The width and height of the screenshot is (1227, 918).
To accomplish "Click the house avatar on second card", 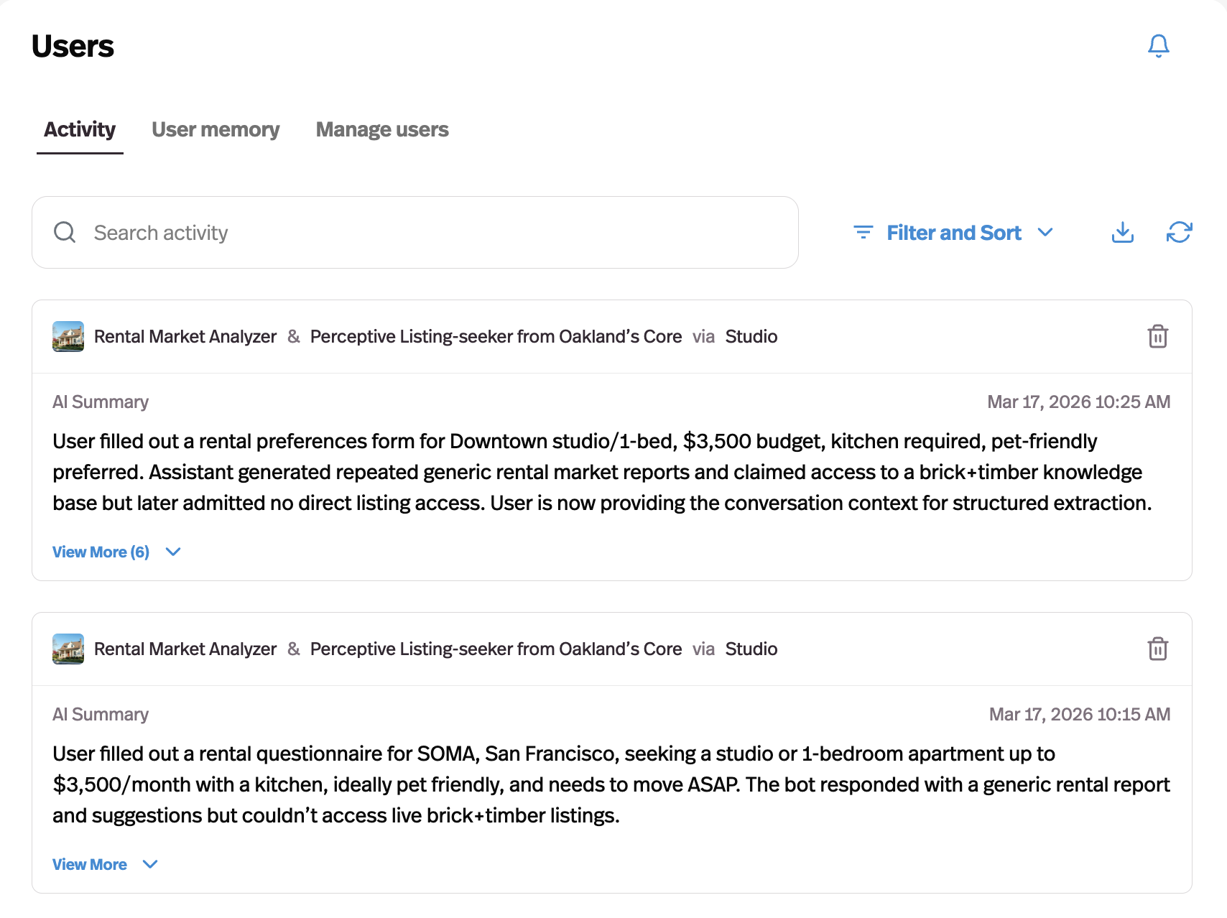I will click(x=68, y=649).
